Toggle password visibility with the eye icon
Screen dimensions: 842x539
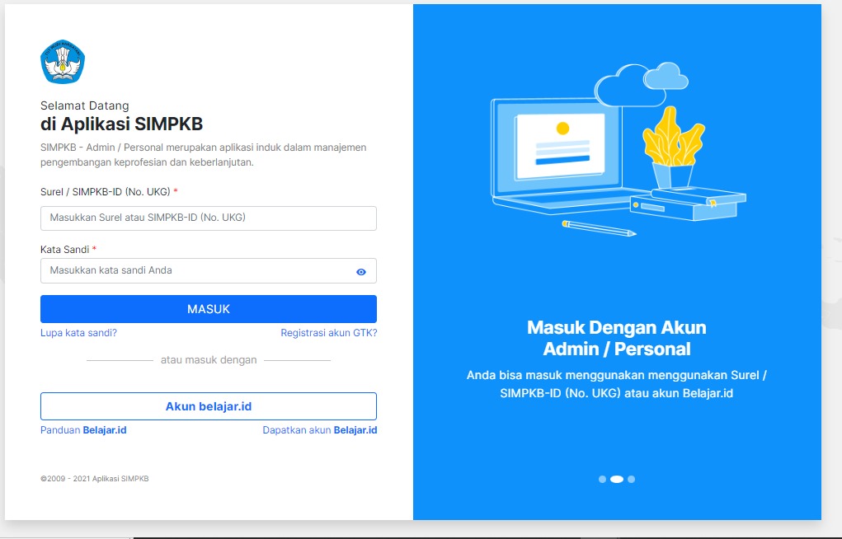coord(360,270)
